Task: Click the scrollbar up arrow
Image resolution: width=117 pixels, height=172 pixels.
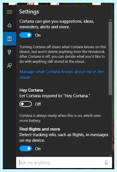Action: click(110, 20)
